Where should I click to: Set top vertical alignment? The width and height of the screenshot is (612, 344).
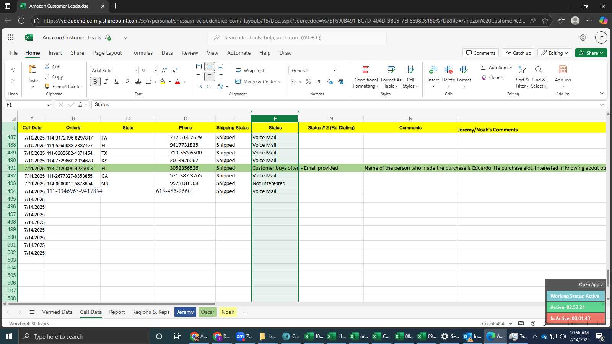click(x=199, y=67)
